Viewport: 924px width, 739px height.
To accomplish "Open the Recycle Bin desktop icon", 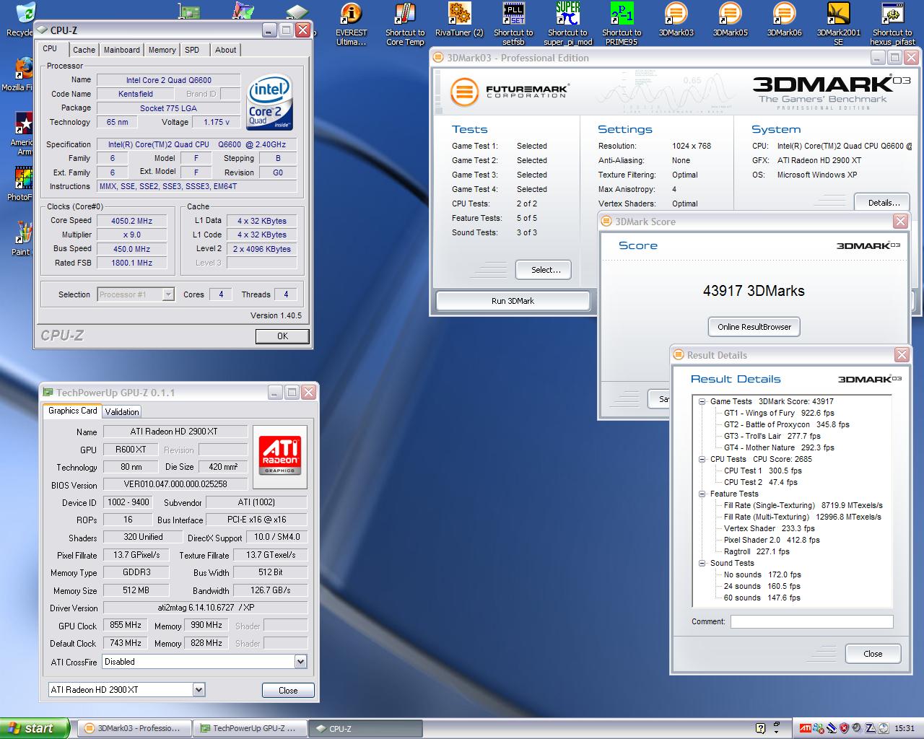I will [22, 18].
